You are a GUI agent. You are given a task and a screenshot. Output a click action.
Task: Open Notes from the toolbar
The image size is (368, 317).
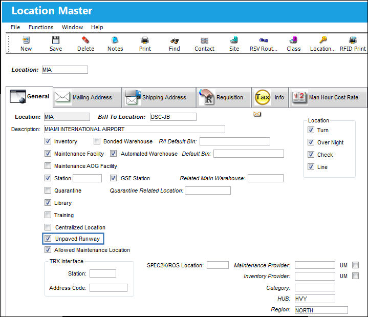pos(115,44)
